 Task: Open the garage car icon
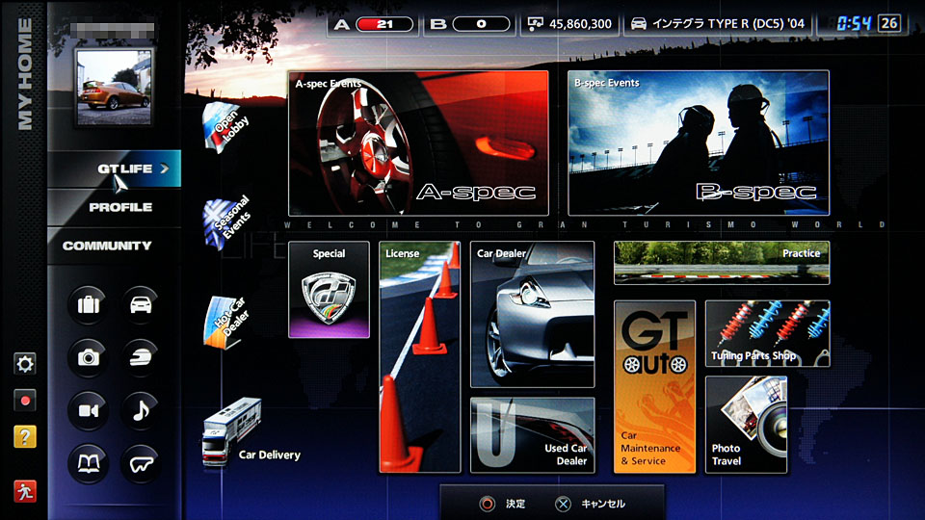pyautogui.click(x=142, y=306)
